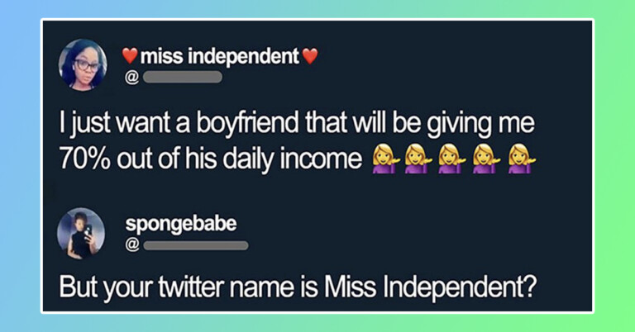635x332 pixels.
Task: Select the first woman tipping hand emoji
Action: 385,159
